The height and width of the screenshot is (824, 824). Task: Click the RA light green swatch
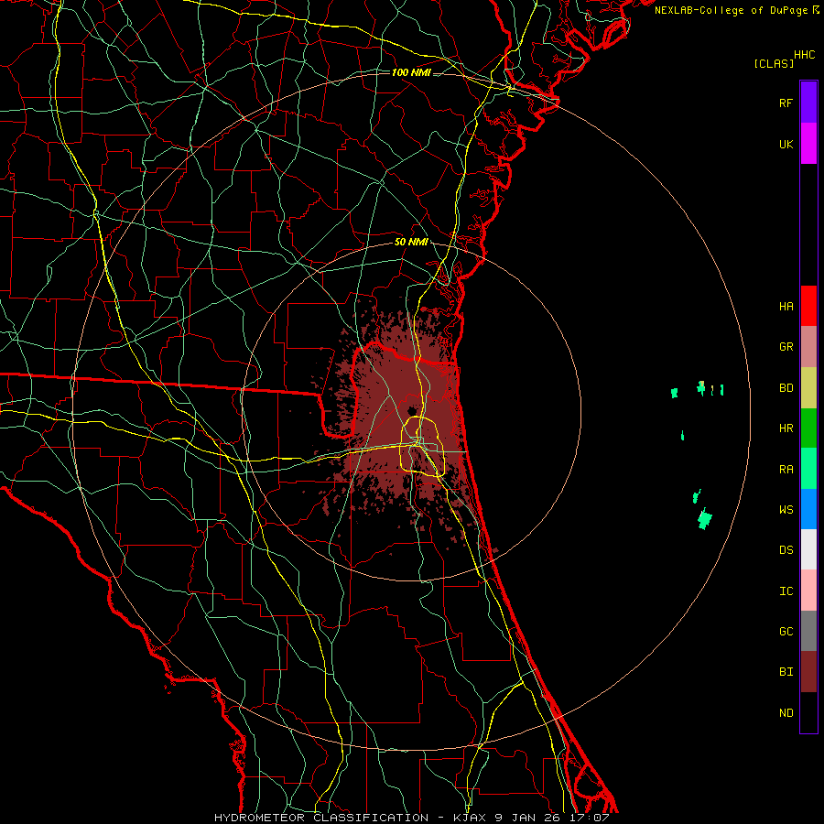pyautogui.click(x=808, y=469)
